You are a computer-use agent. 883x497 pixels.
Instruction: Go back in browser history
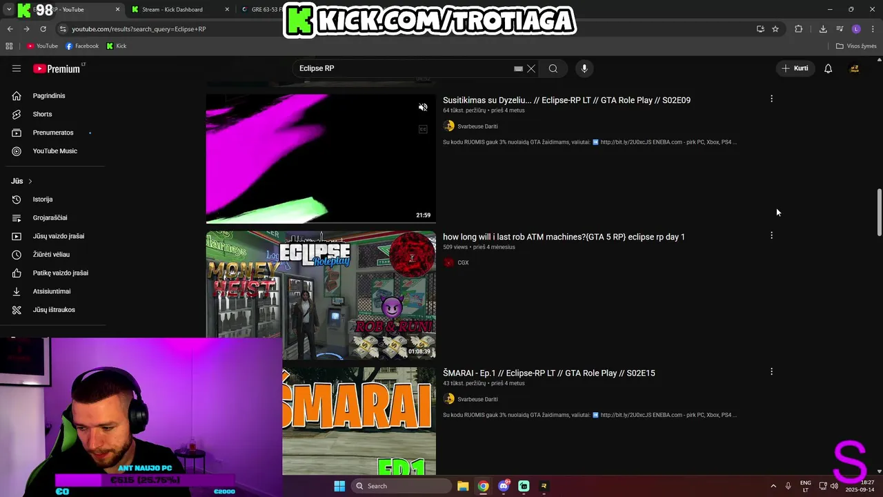(x=10, y=29)
